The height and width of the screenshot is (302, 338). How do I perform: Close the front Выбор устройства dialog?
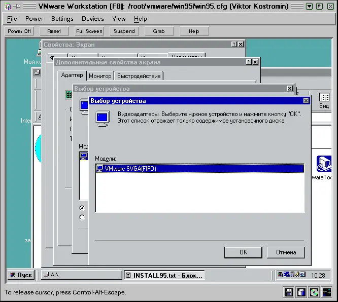[306, 100]
